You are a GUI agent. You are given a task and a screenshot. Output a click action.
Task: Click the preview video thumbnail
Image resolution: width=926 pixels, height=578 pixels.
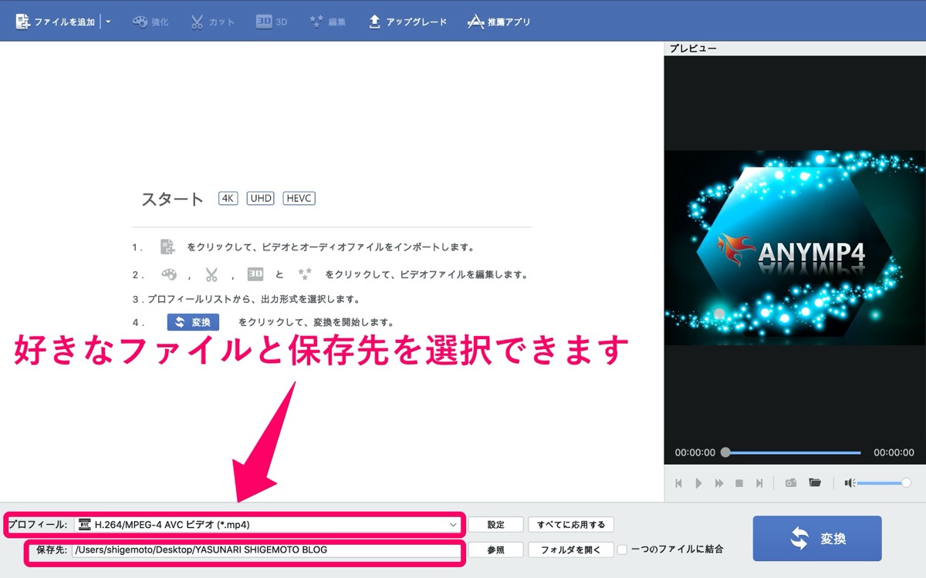tap(795, 247)
